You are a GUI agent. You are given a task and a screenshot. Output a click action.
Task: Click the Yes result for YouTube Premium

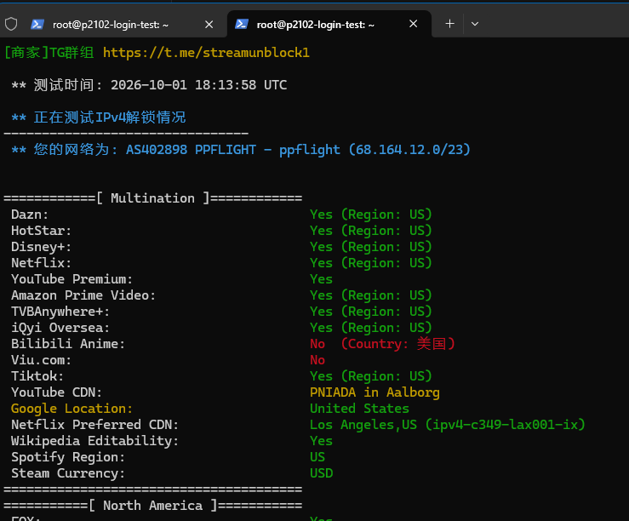click(x=322, y=279)
